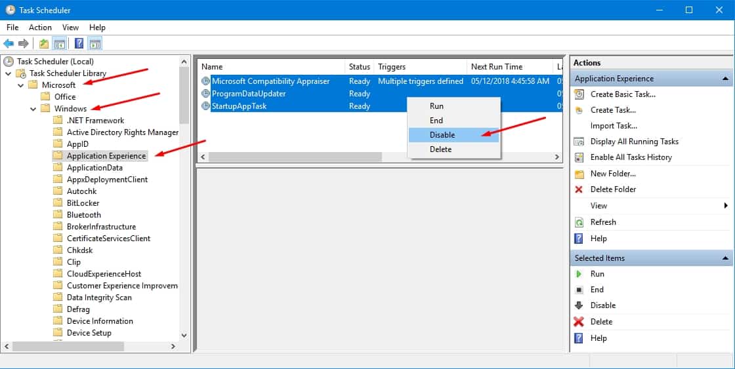Click the red X Delete icon under Selected Items
Viewport: 735px width, 369px height.
(x=579, y=322)
